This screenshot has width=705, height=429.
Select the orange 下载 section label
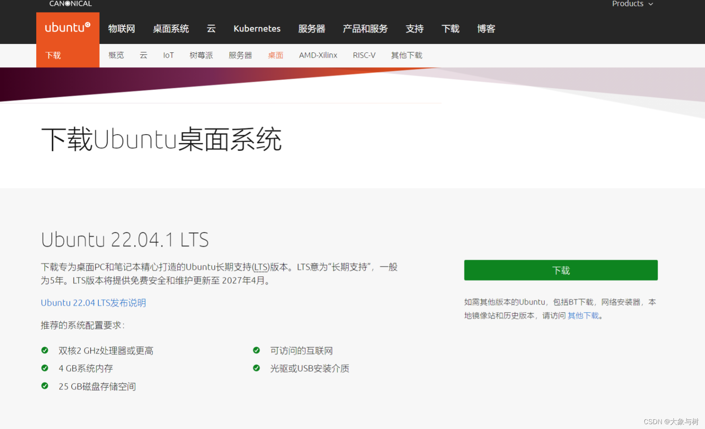pos(53,55)
